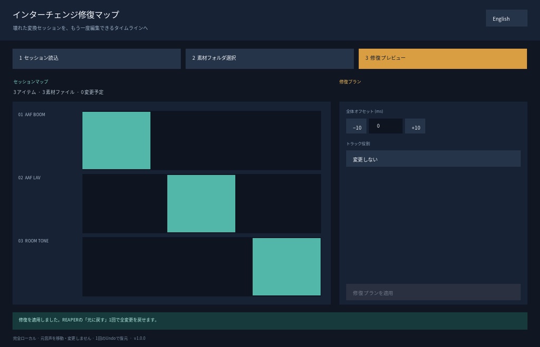The width and height of the screenshot is (540, 347).
Task: Click the 修復プランを適用 button
Action: point(433,292)
